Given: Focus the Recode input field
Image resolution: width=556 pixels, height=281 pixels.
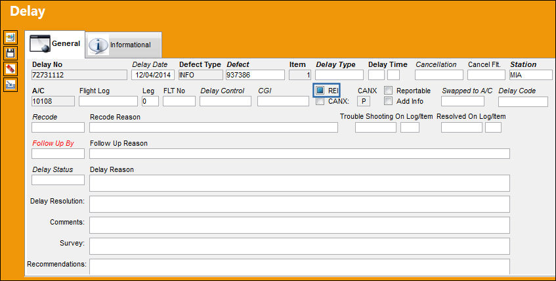Looking at the screenshot, I should point(58,127).
